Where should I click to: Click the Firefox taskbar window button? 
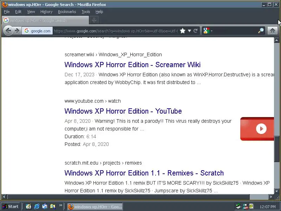95,207
